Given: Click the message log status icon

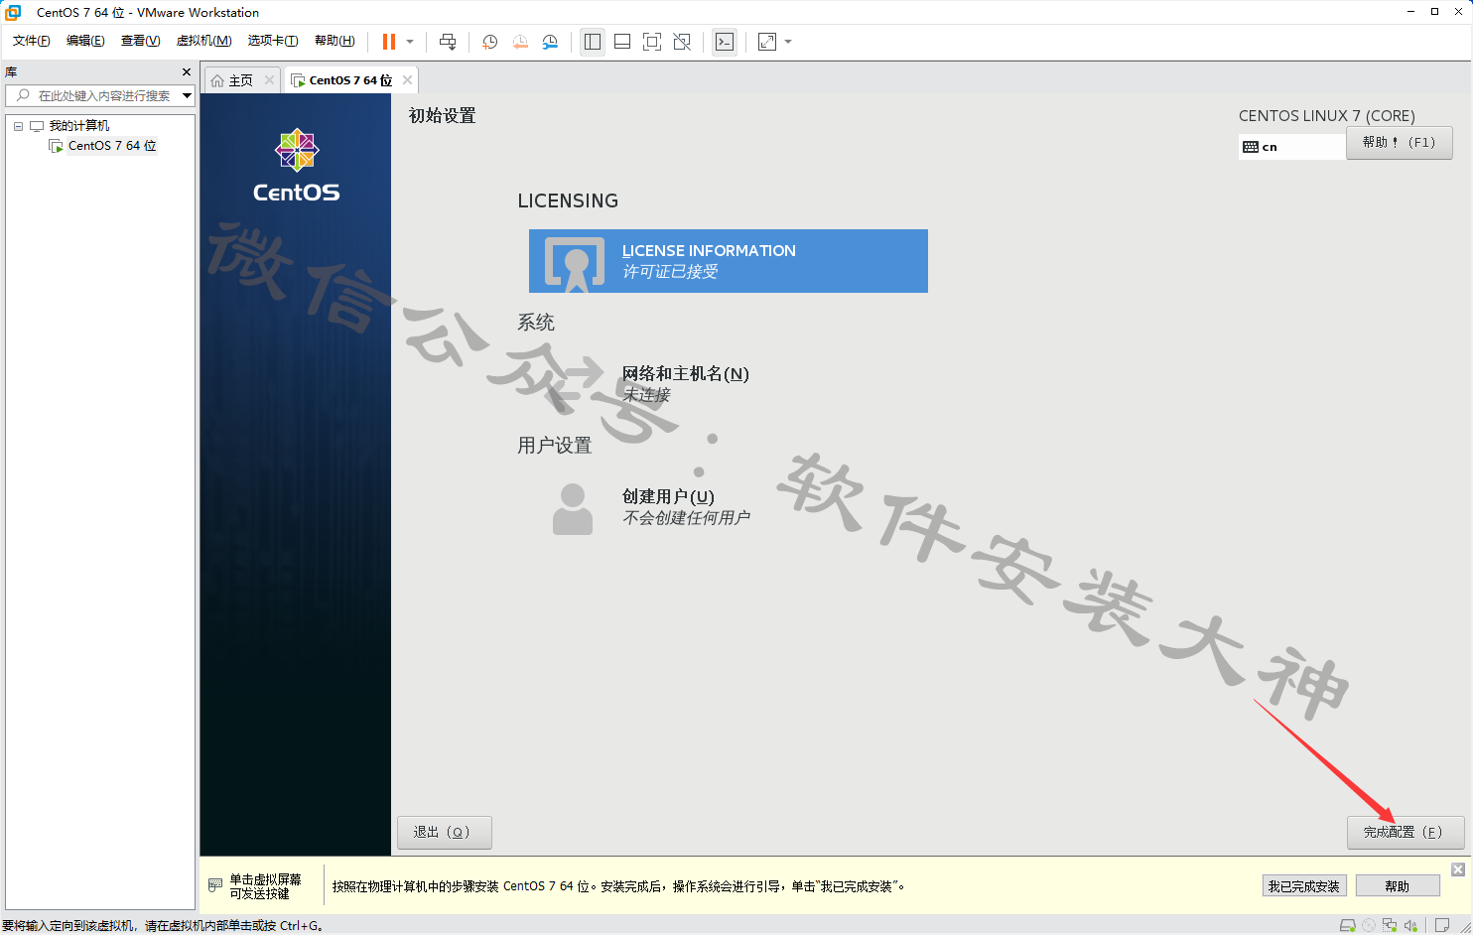Looking at the screenshot, I should coord(1442,925).
